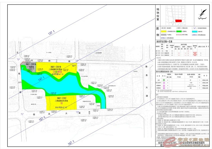Click the 图例 legend heading
The width and height of the screenshot is (212, 149).
pos(157,32)
